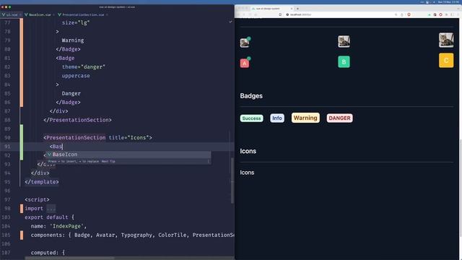Click the editor's vertical scrollbar

point(232,181)
